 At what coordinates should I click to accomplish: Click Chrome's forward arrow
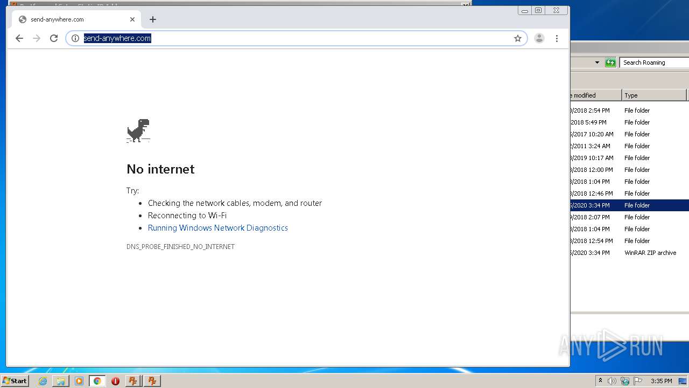coord(37,38)
